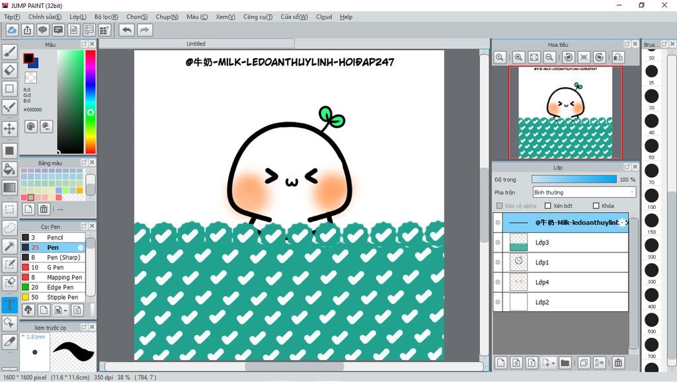Open the Lớp menu

point(78,17)
